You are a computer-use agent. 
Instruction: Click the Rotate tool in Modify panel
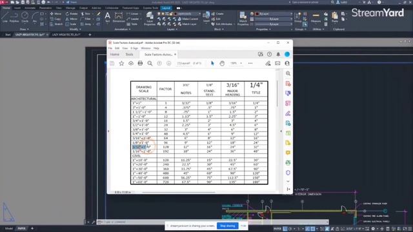pyautogui.click(x=72, y=14)
